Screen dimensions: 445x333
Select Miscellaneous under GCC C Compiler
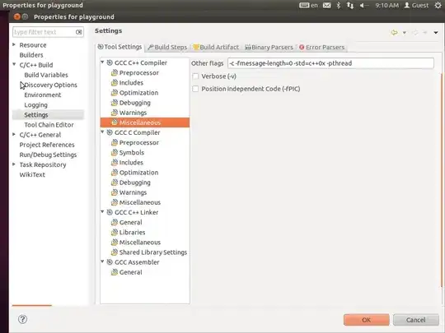click(140, 202)
